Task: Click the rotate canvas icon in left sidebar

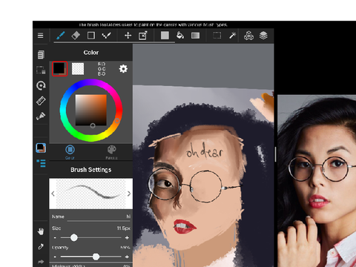Action: 41,85
